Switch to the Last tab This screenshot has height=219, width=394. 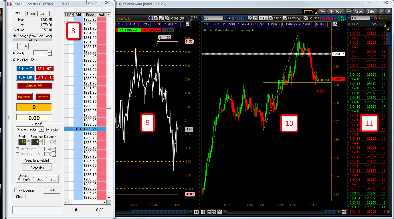coord(43,14)
